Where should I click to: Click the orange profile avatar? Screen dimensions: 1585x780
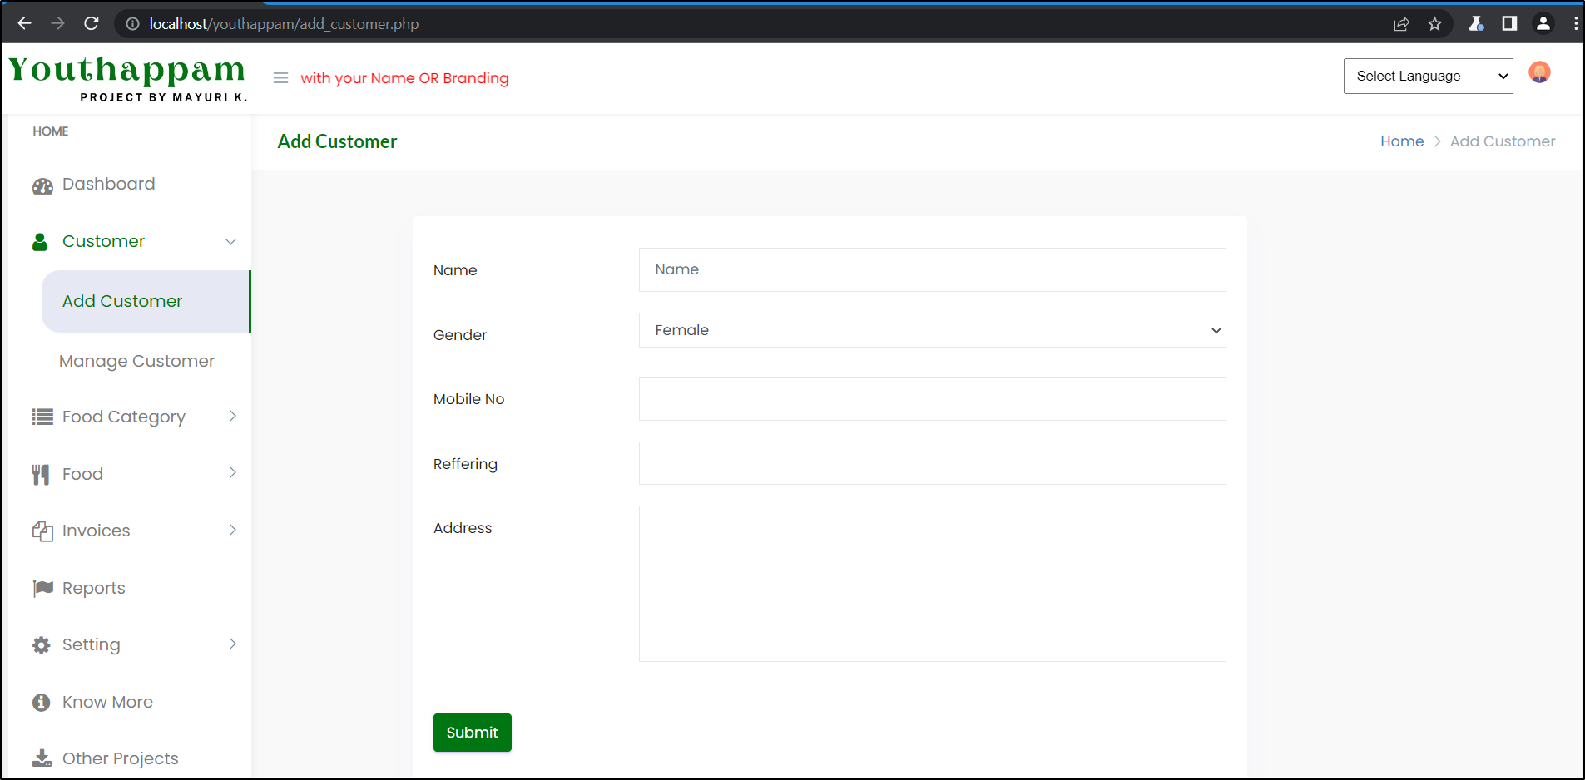tap(1539, 72)
